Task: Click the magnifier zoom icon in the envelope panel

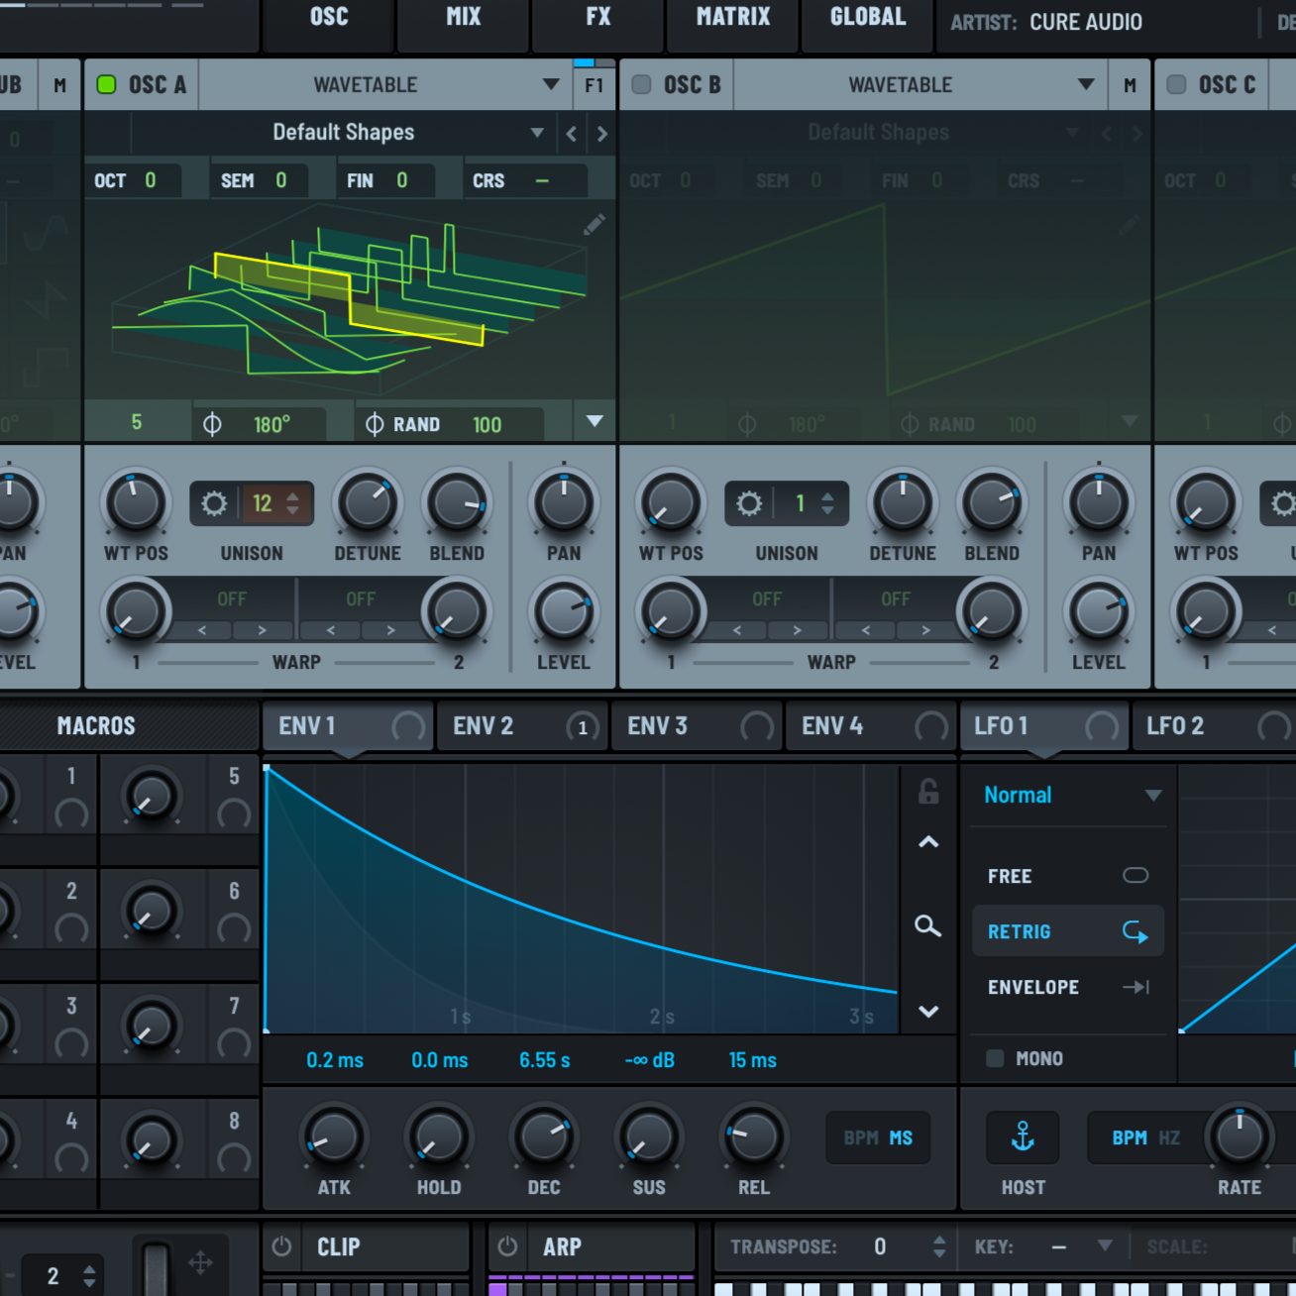Action: click(927, 926)
